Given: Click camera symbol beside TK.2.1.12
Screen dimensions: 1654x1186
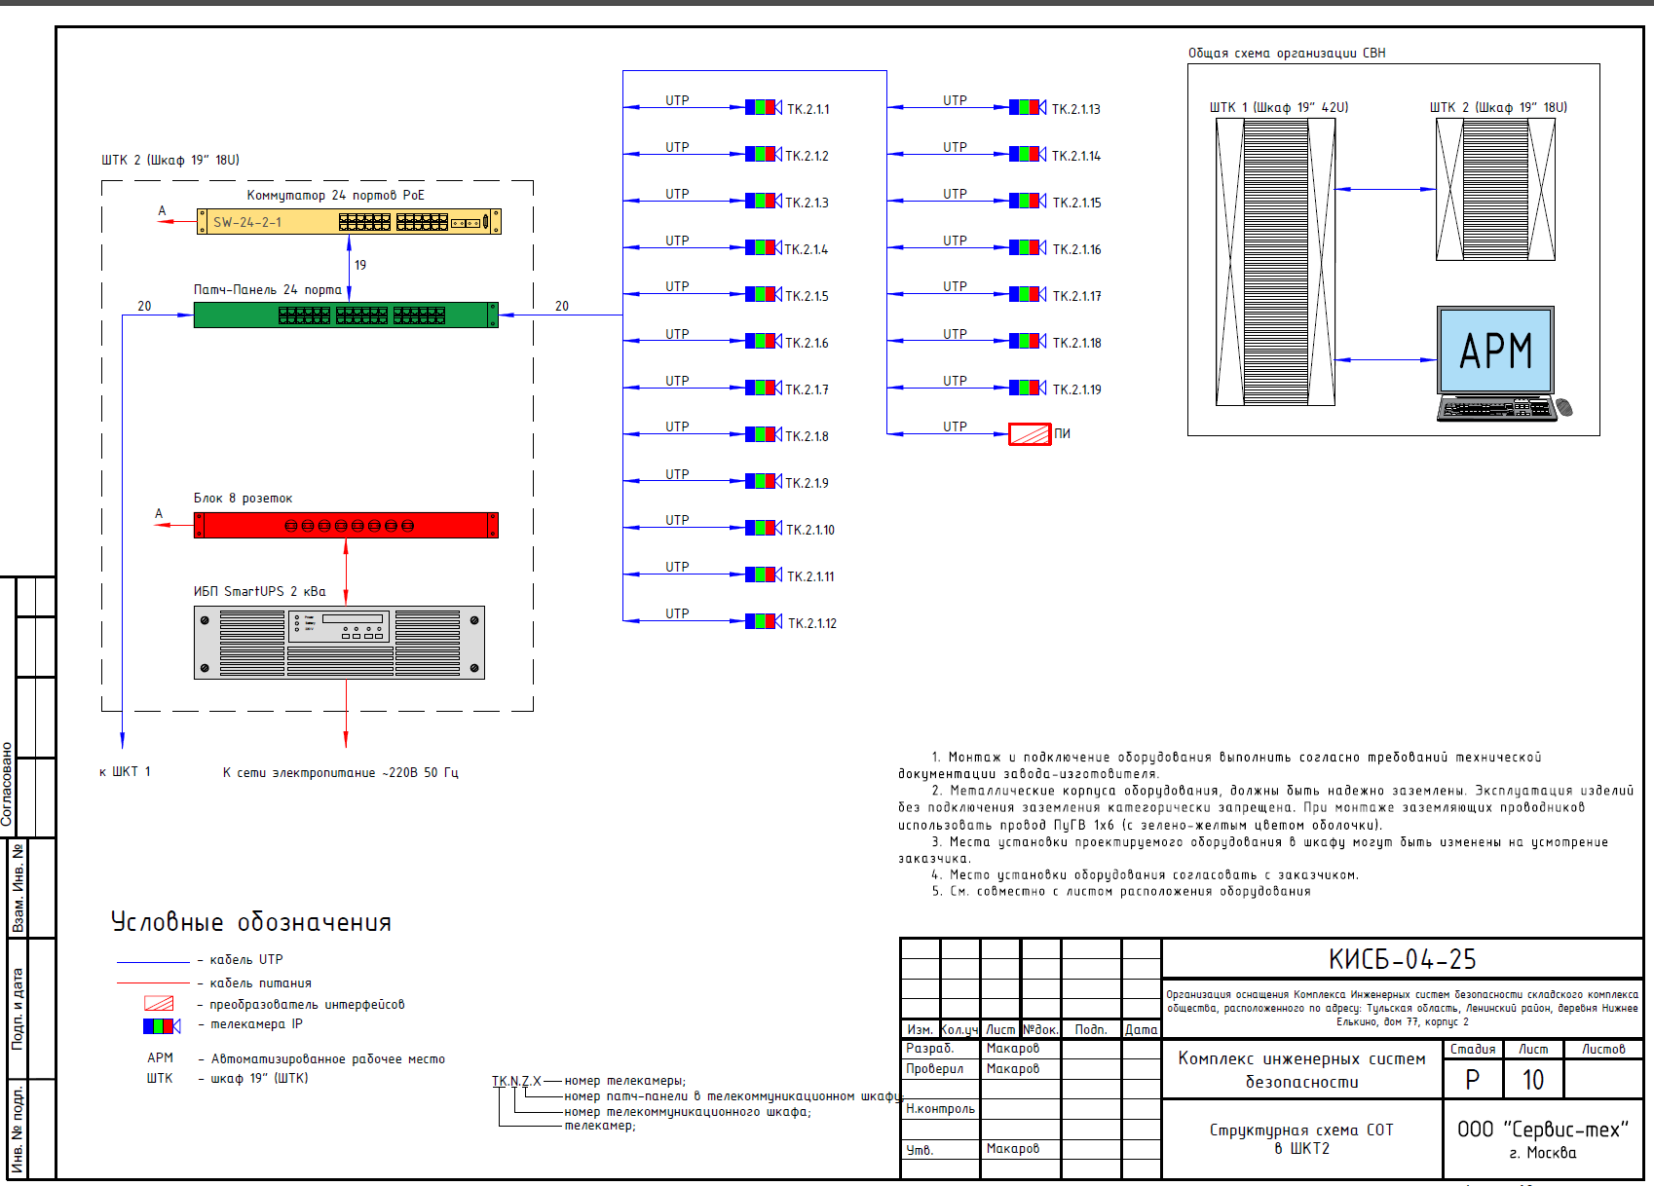Looking at the screenshot, I should click(x=764, y=621).
